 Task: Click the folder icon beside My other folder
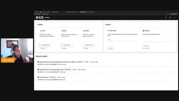coord(38,77)
